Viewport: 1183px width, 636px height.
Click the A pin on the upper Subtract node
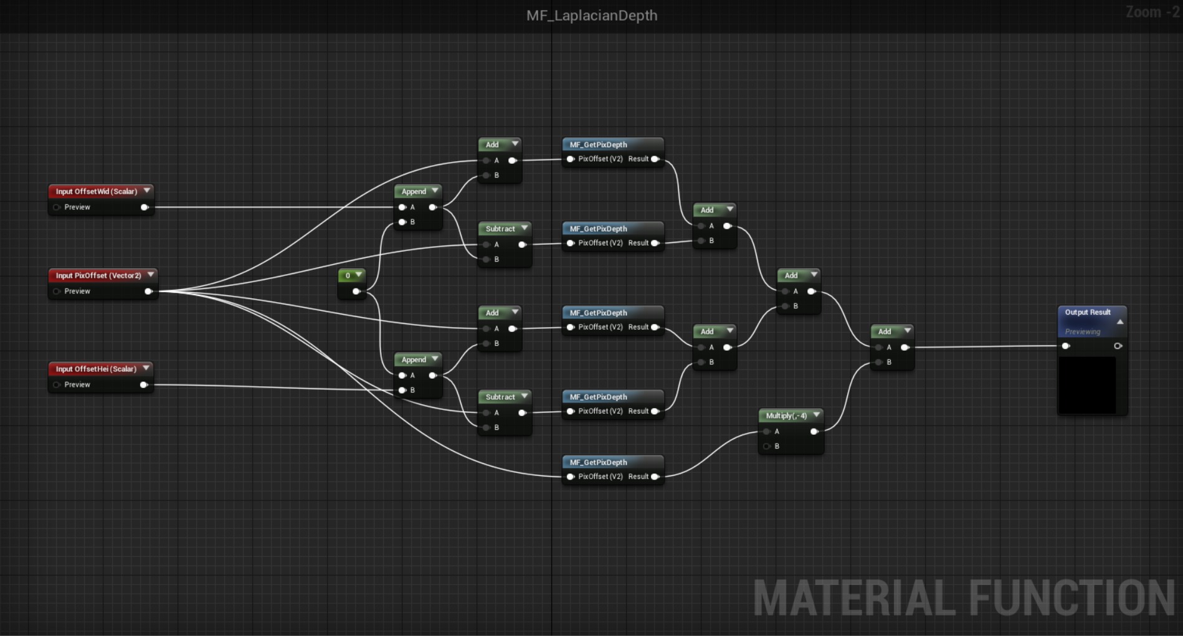[487, 245]
